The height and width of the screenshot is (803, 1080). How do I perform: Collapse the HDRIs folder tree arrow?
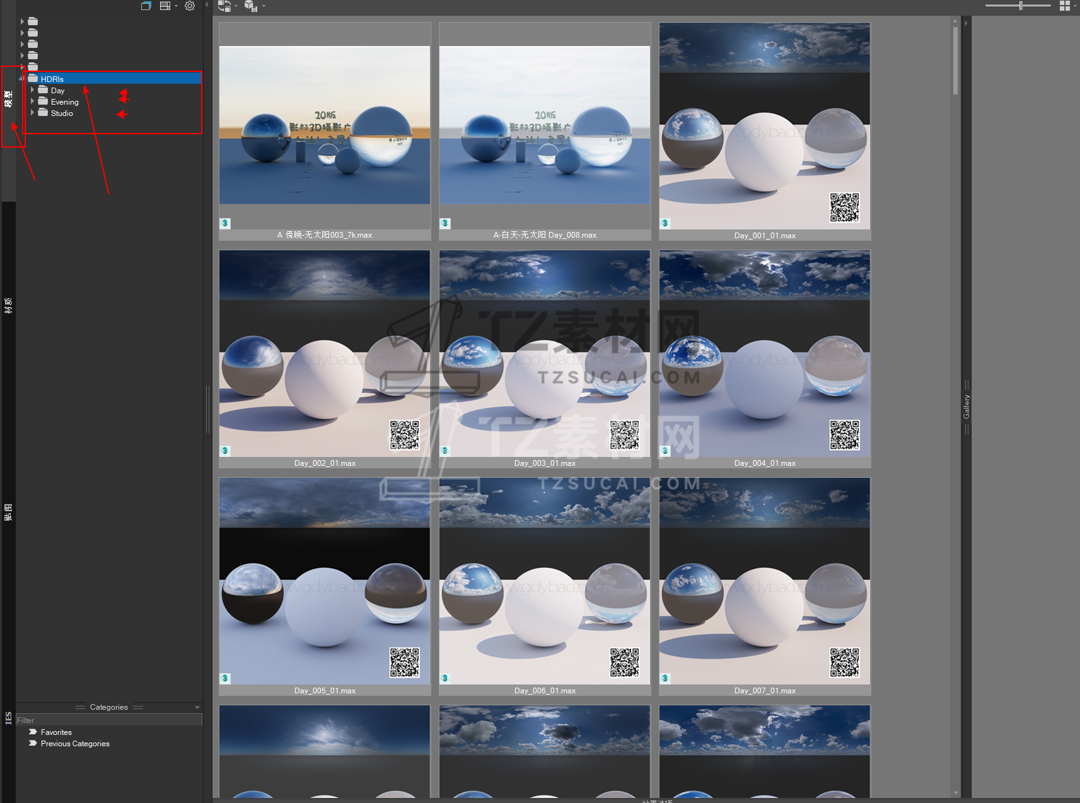(x=21, y=79)
